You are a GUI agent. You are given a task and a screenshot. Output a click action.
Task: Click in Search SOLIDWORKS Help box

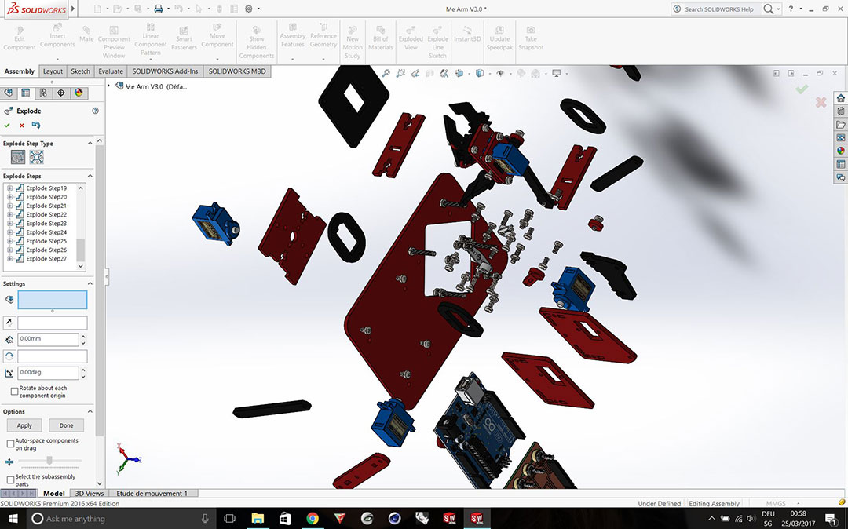pos(718,9)
